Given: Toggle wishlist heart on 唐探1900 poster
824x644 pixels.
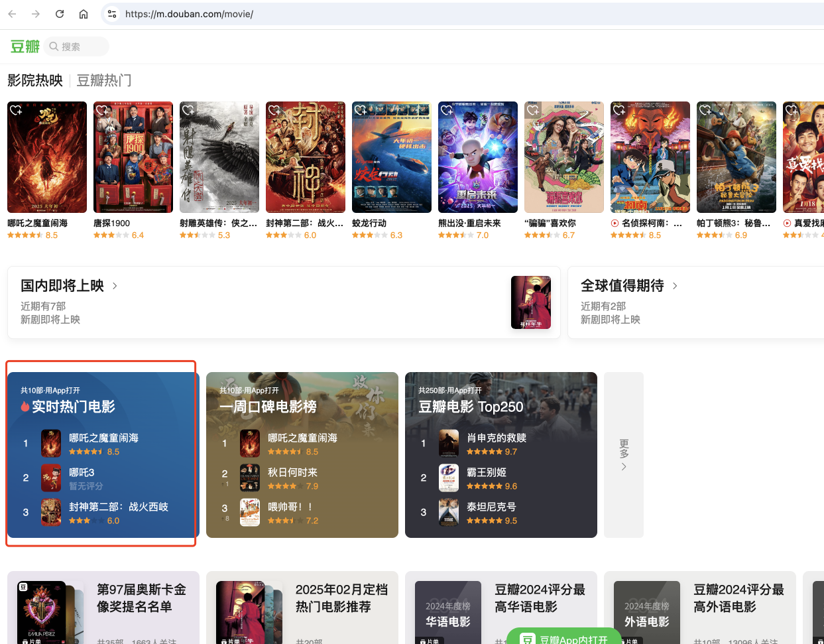Looking at the screenshot, I should coord(102,110).
